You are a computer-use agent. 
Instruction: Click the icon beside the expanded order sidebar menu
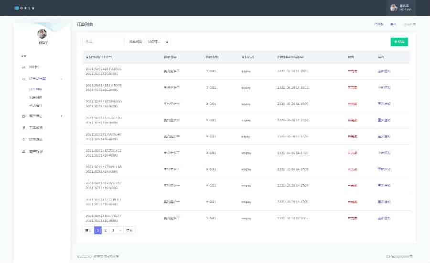[x=24, y=78]
